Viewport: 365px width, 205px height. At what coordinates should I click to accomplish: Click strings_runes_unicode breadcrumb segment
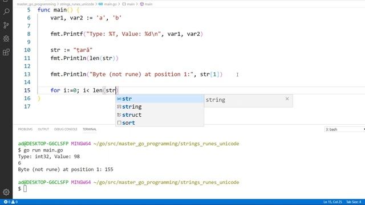77,4
